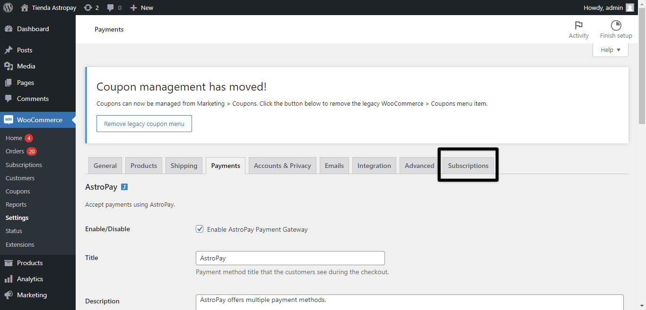Click the home icon beside Tienda Astropay
Viewport: 646px width, 310px height.
click(x=25, y=8)
